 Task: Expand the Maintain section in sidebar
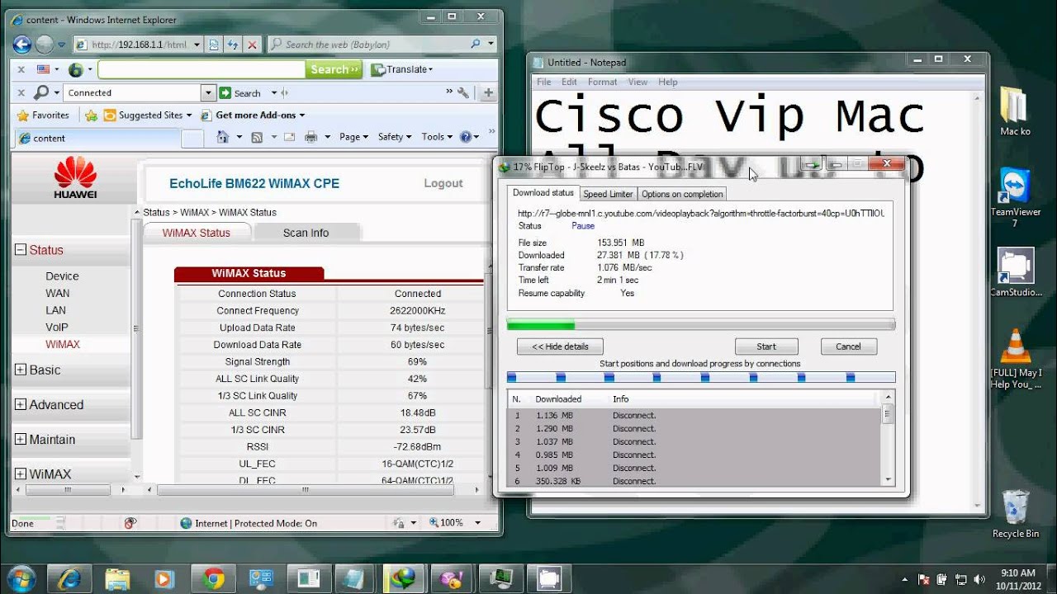[21, 439]
